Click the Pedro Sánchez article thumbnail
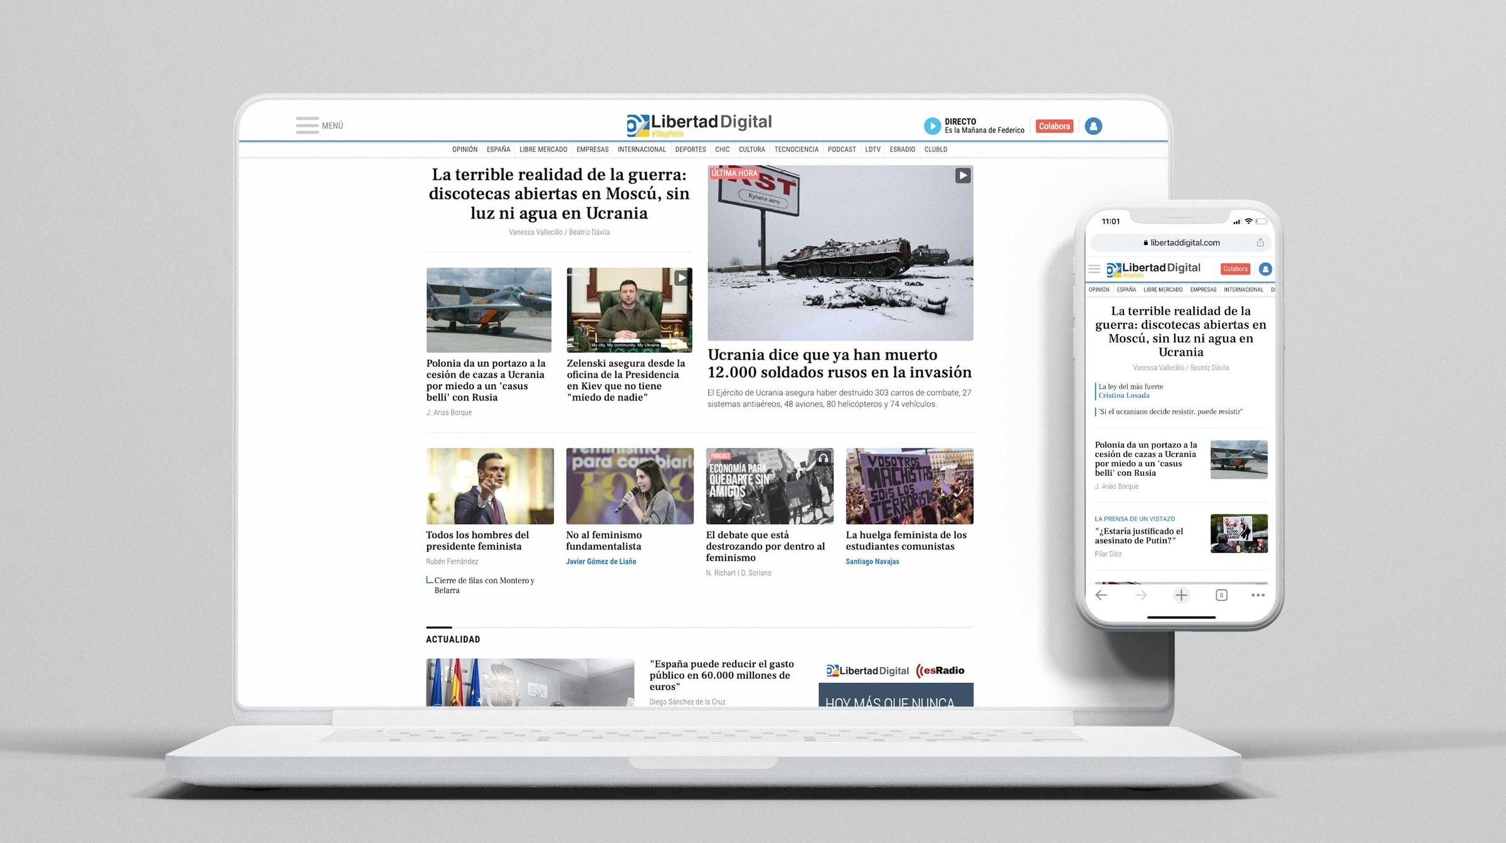Viewport: 1506px width, 843px height. coord(490,486)
